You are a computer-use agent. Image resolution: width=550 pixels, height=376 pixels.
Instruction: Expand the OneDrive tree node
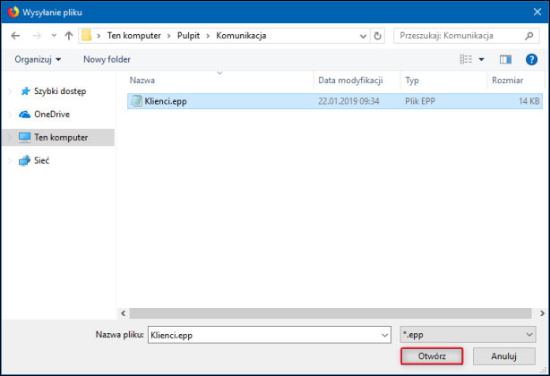coord(10,115)
